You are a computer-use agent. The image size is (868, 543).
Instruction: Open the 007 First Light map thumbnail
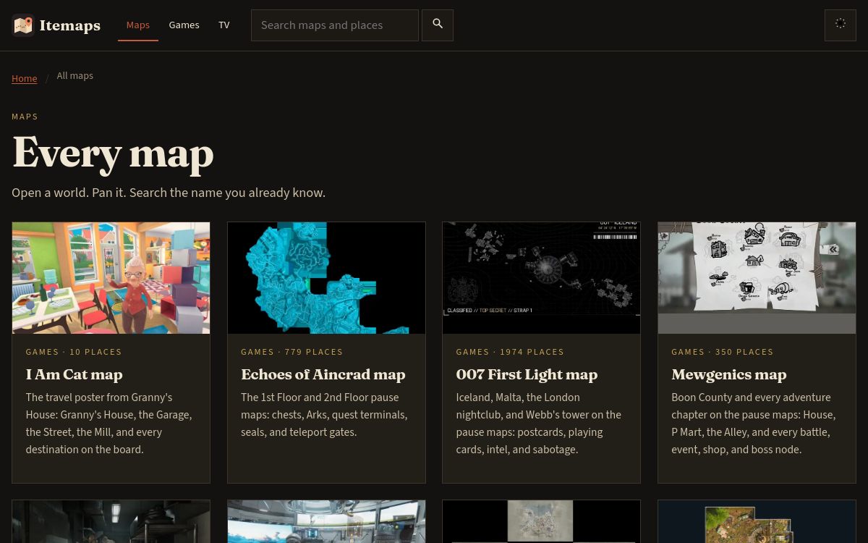point(542,278)
